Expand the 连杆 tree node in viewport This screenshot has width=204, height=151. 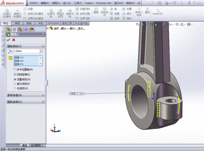(48, 28)
